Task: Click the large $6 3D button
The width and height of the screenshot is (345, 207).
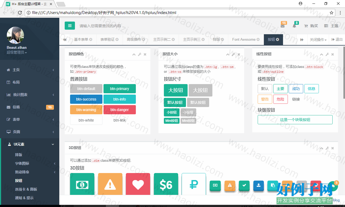Action: coord(166,185)
